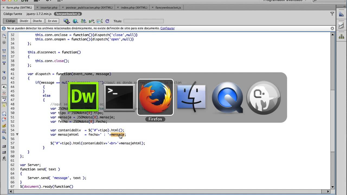Close the insertar.php tab

[x=37, y=8]
